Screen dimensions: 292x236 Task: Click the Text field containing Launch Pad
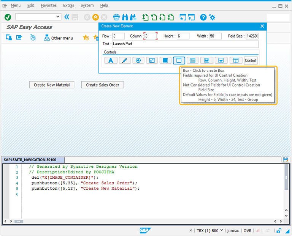tap(185, 44)
